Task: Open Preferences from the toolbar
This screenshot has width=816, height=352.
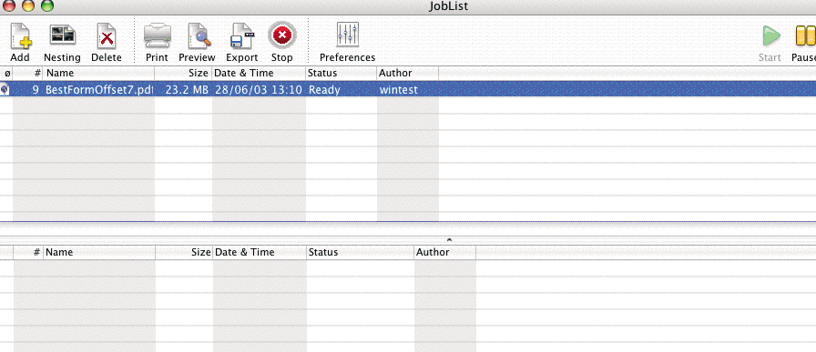Action: [347, 35]
